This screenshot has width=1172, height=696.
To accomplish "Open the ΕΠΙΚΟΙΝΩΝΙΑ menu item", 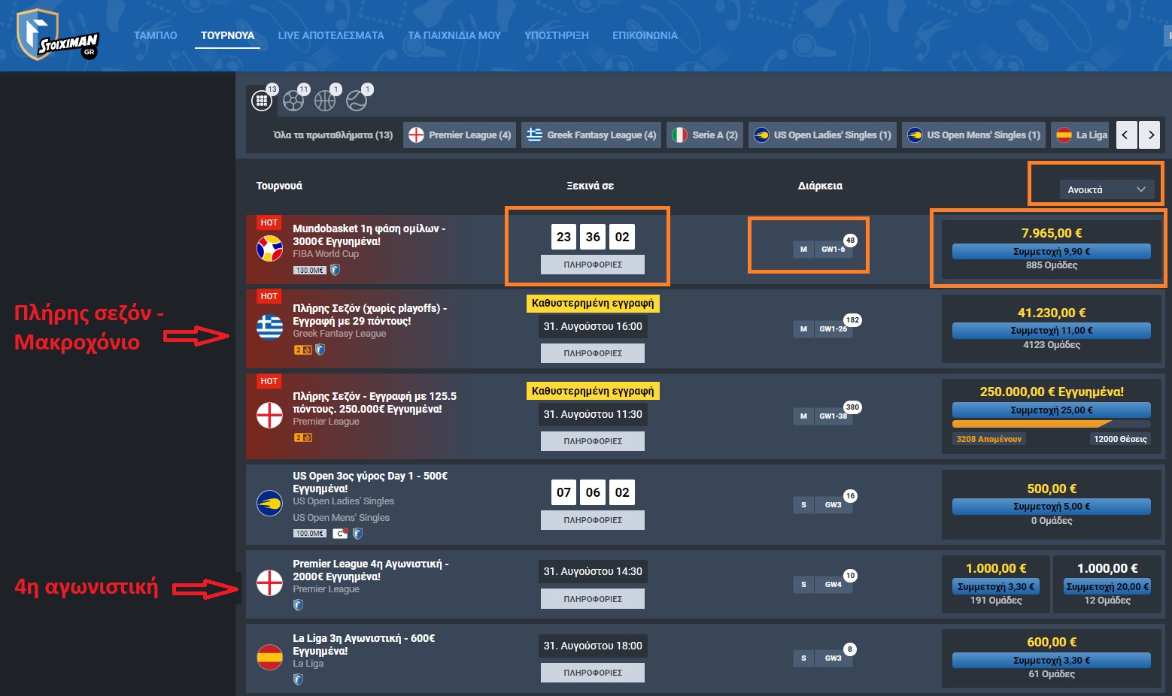I will [645, 35].
